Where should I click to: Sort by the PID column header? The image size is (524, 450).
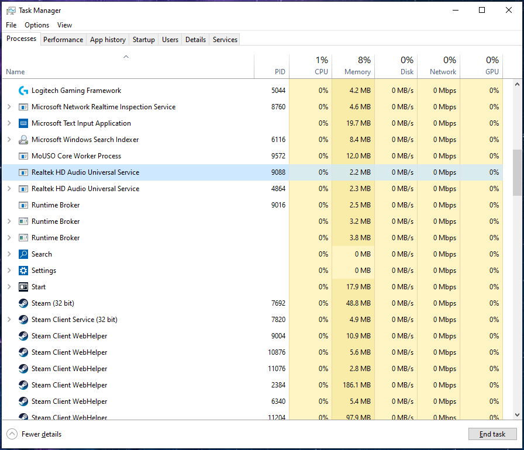pyautogui.click(x=272, y=67)
